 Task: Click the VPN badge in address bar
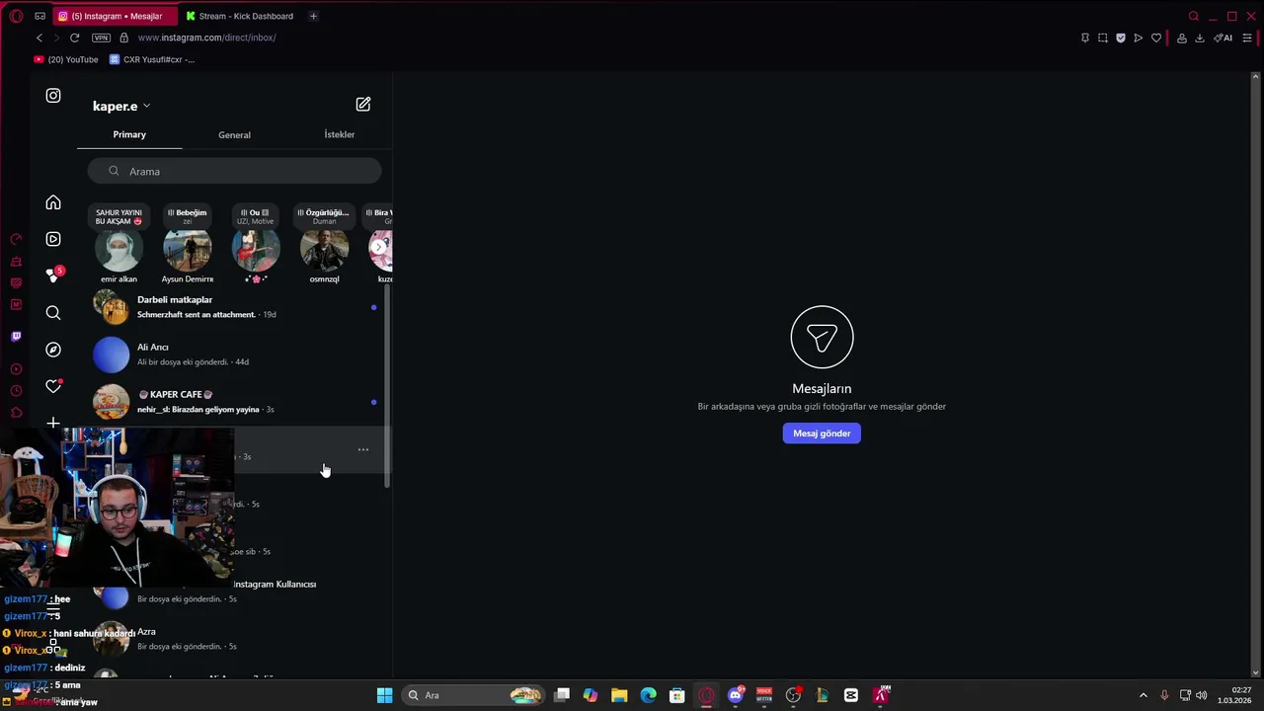click(101, 38)
